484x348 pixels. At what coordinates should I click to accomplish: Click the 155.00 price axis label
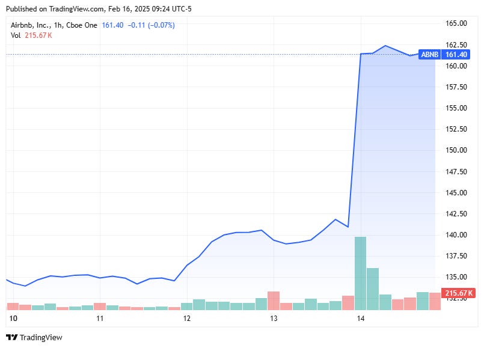point(456,108)
